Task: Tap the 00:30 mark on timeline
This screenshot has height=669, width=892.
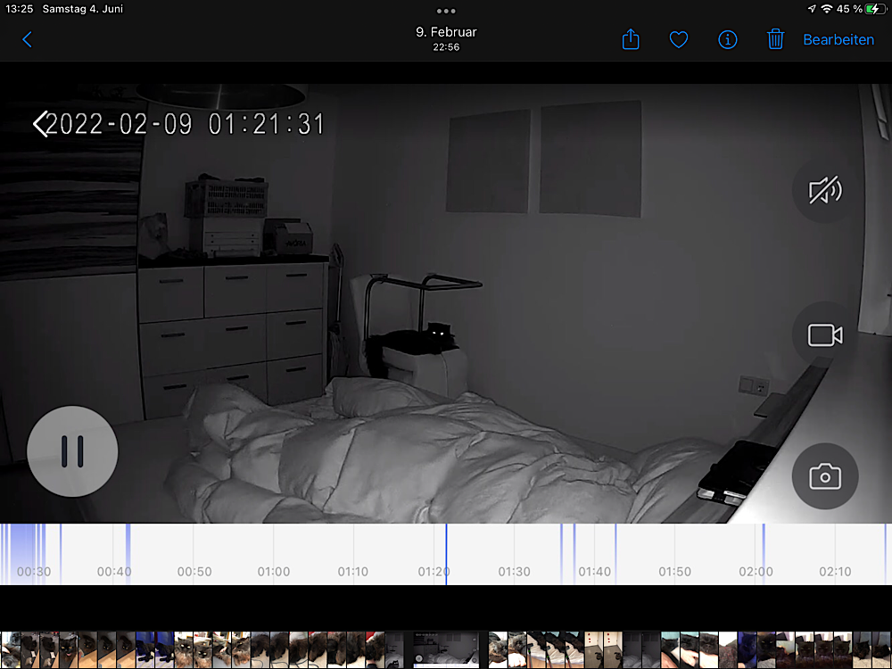Action: 34,571
